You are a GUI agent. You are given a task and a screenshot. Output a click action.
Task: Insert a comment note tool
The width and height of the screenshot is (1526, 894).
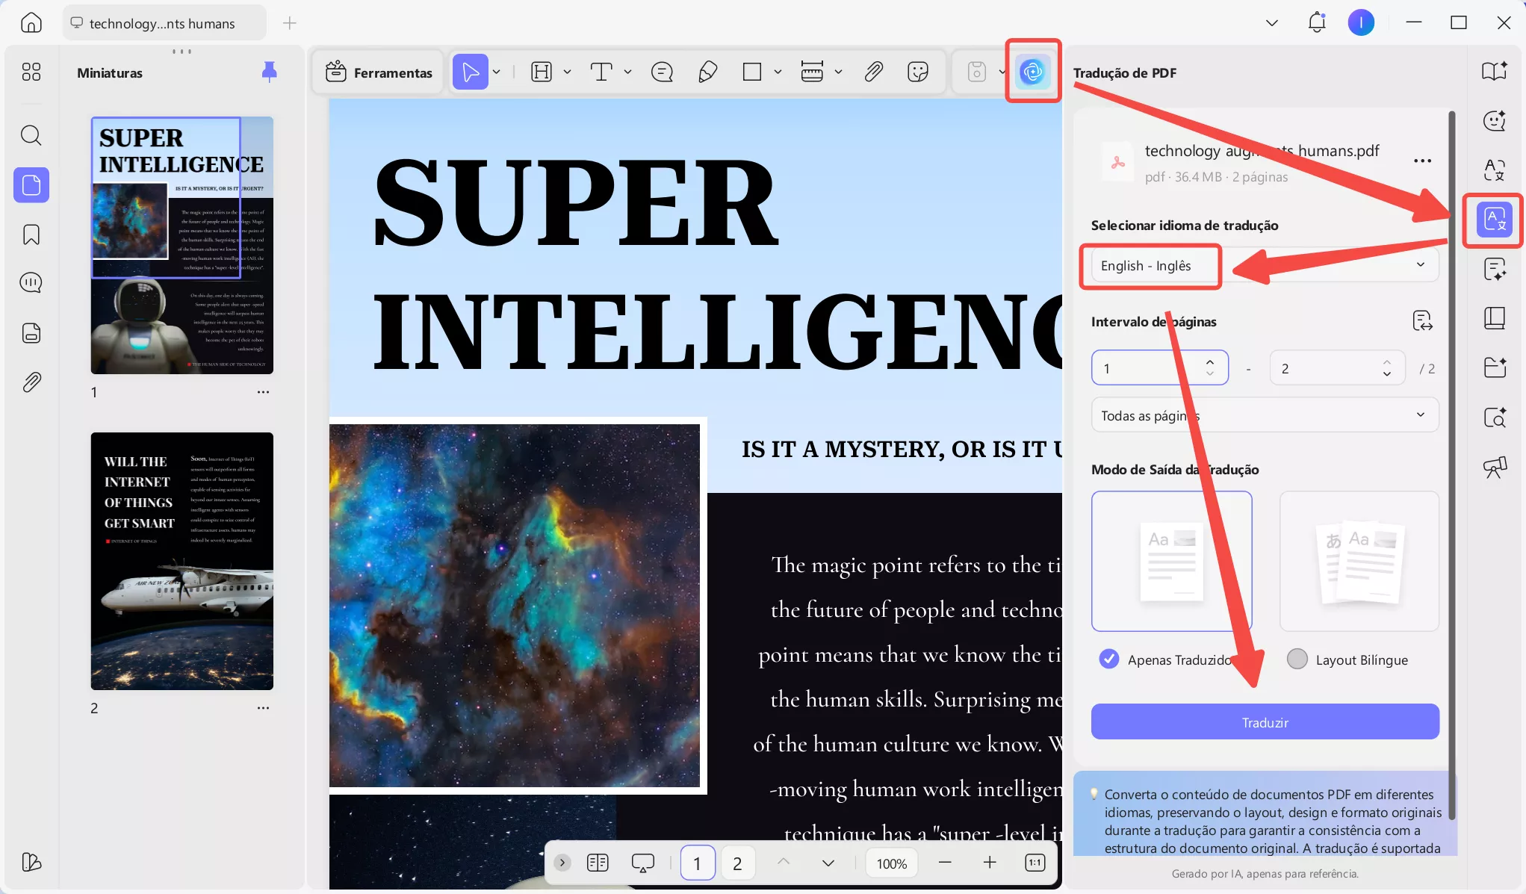(662, 72)
